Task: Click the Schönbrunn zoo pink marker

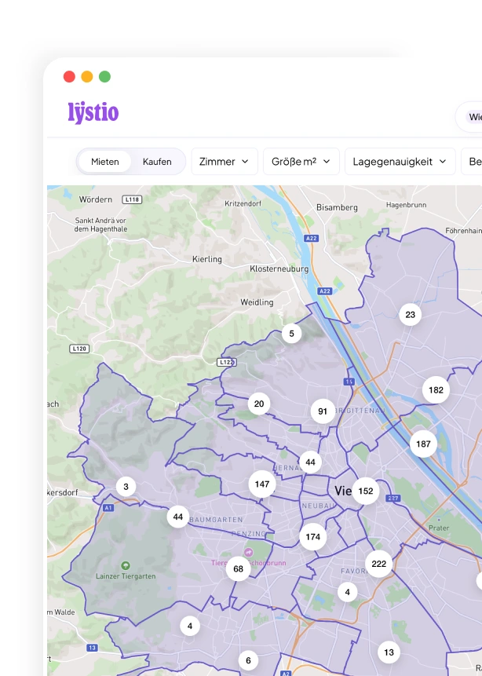Action: tap(248, 552)
